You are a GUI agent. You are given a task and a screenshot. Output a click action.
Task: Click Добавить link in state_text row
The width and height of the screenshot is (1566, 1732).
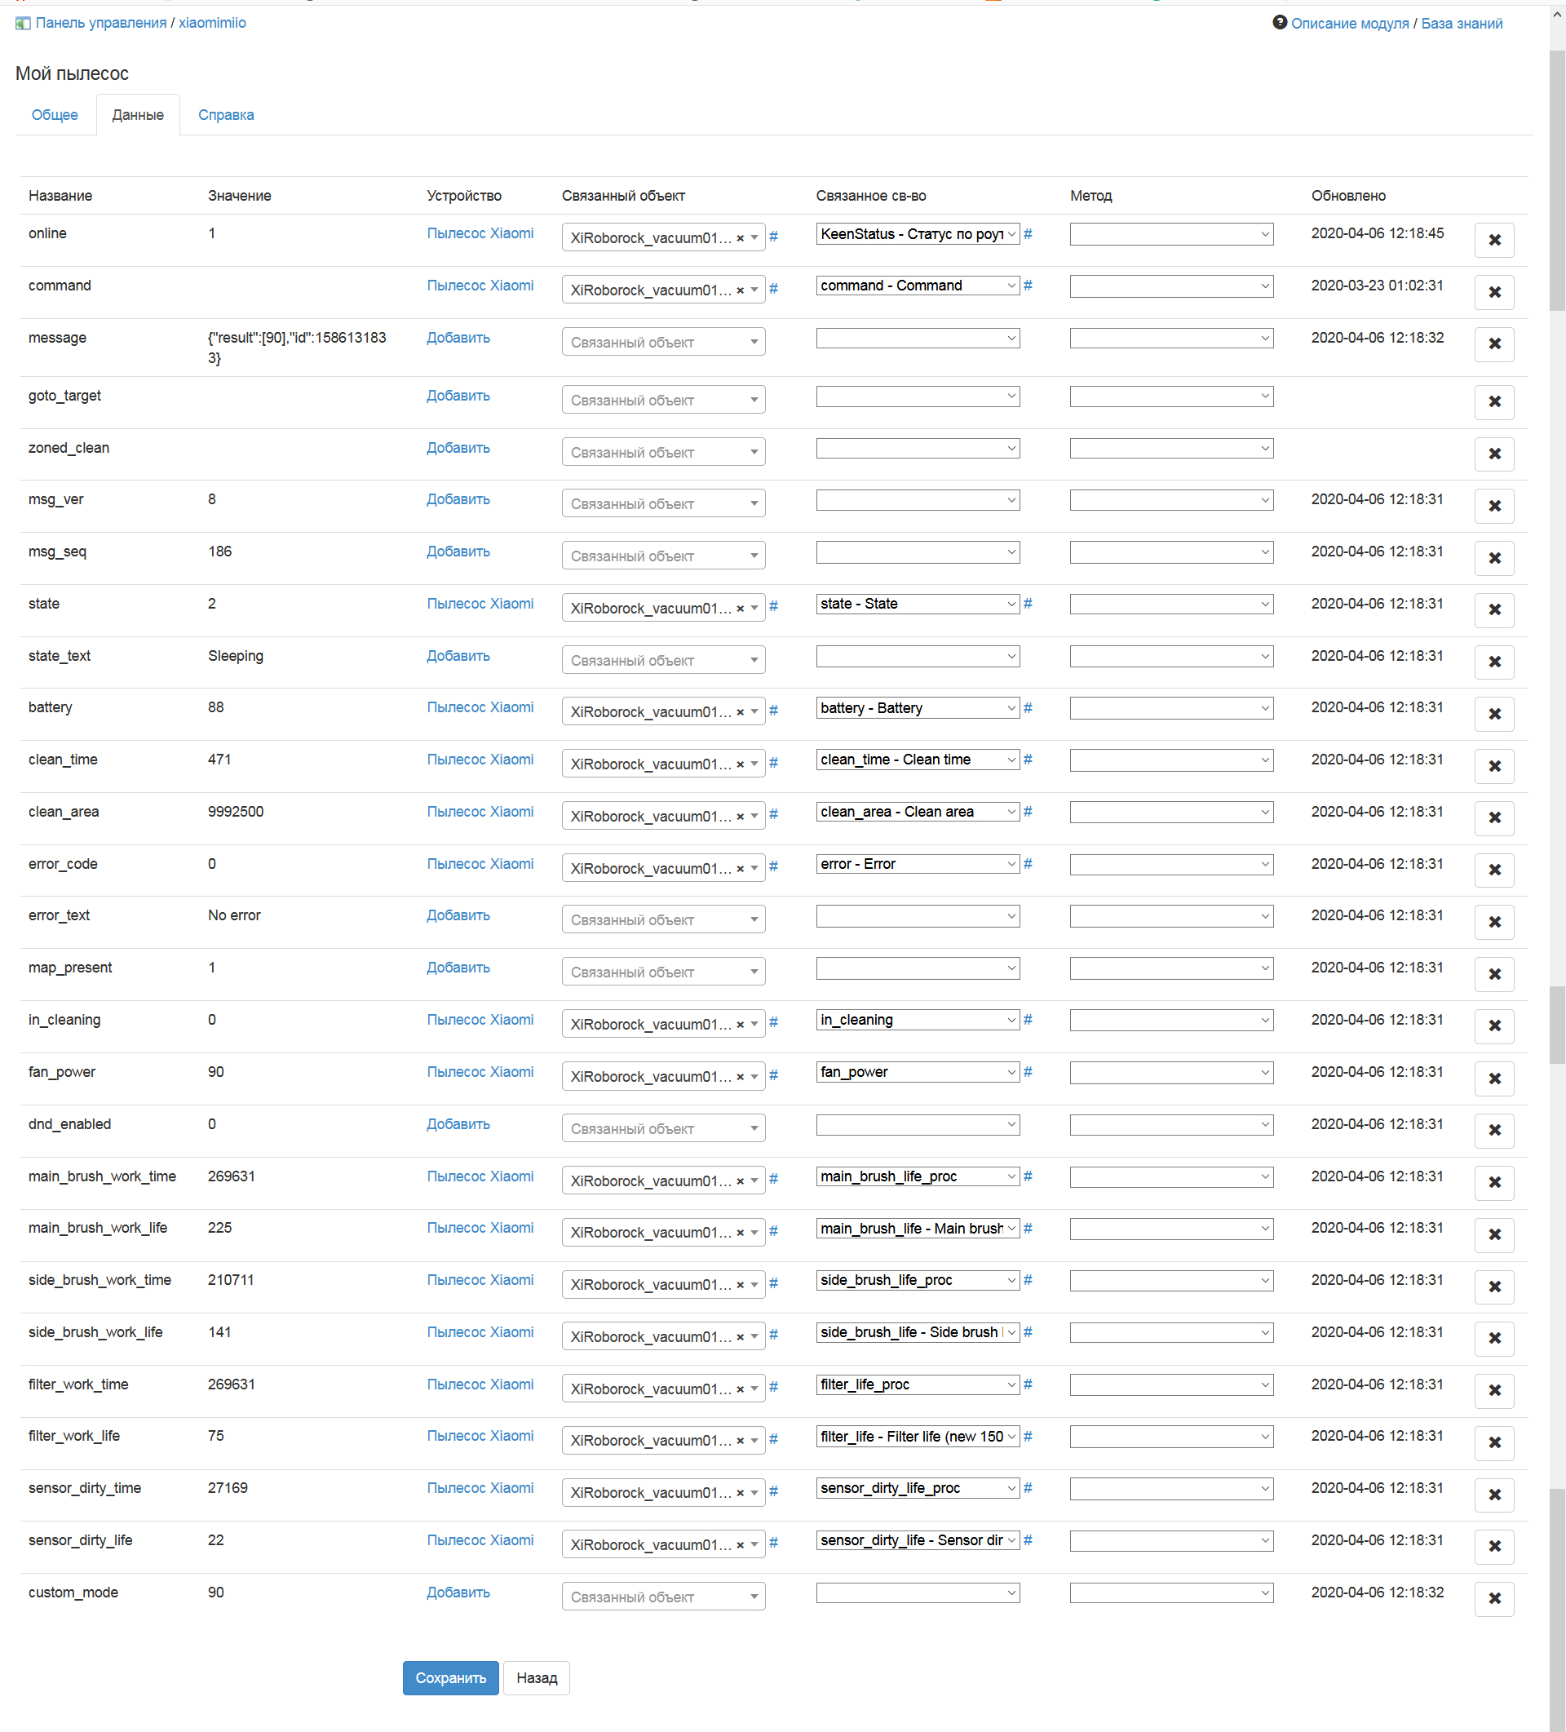pos(458,655)
